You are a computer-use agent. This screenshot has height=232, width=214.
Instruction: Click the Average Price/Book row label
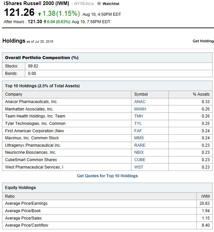23,211
